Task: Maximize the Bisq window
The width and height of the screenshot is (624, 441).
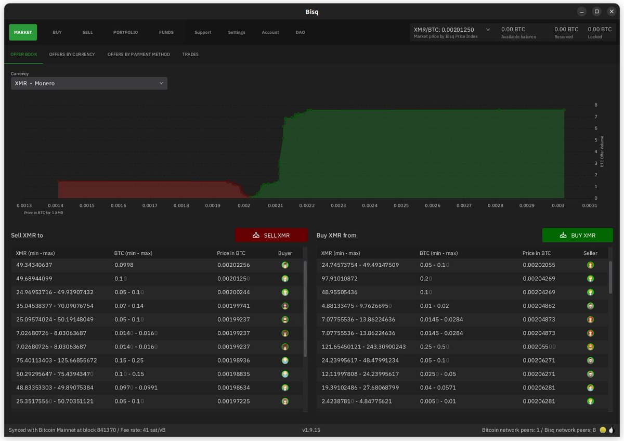Action: [597, 11]
